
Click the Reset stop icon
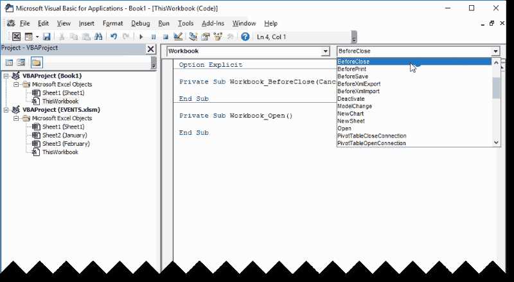[166, 37]
